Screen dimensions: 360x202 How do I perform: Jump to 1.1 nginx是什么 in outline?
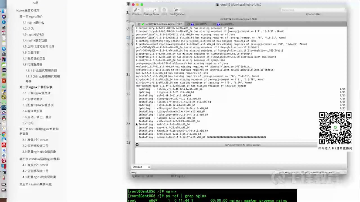click(33, 22)
